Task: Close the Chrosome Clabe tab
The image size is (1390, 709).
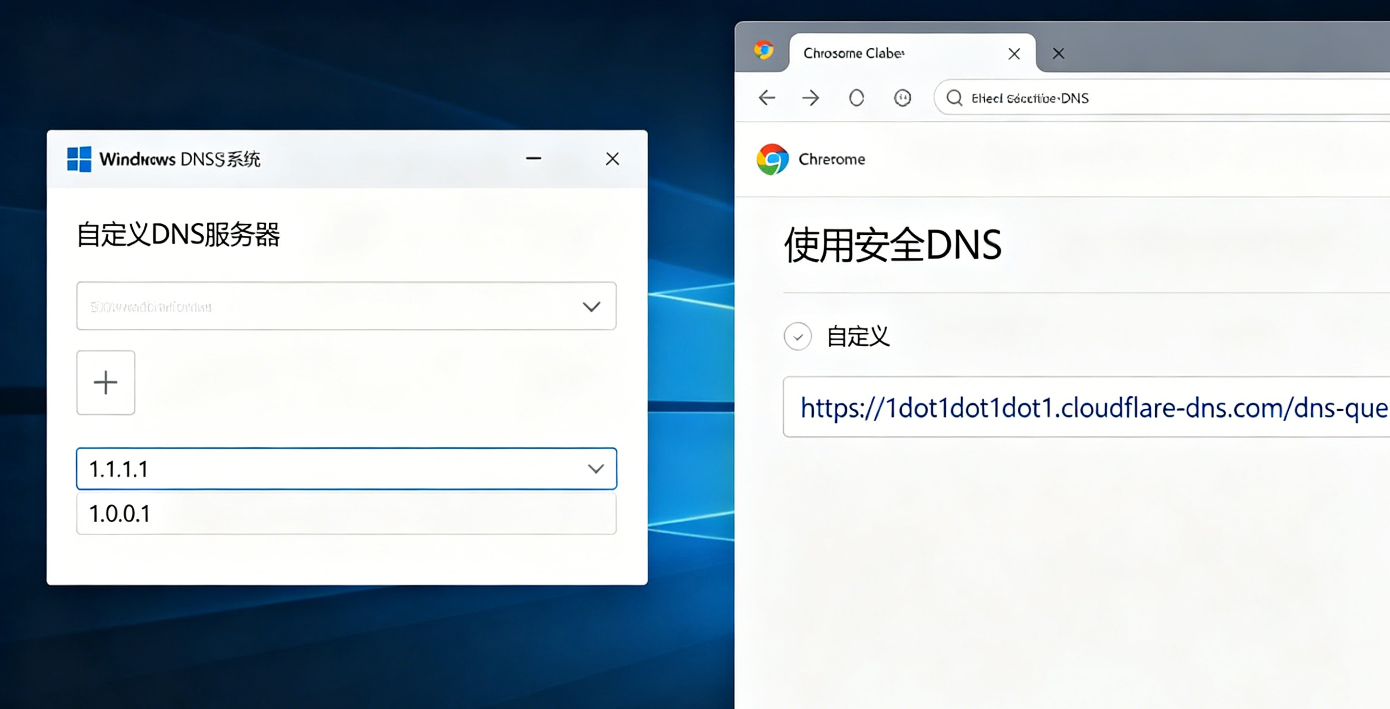Action: click(x=1015, y=54)
